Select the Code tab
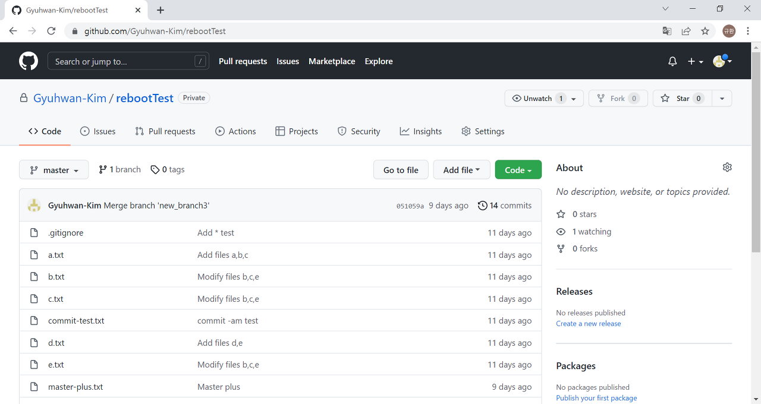Viewport: 761px width, 404px height. click(x=45, y=131)
